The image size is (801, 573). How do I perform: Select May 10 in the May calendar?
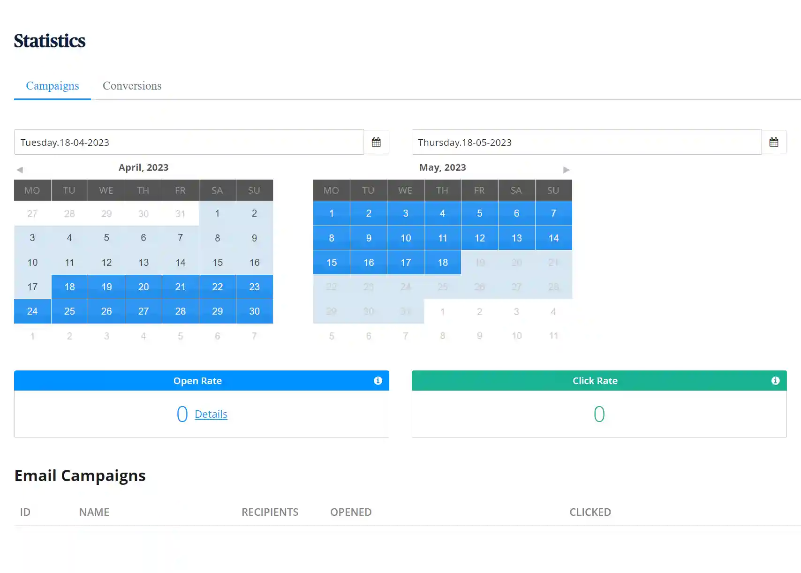[x=406, y=238]
